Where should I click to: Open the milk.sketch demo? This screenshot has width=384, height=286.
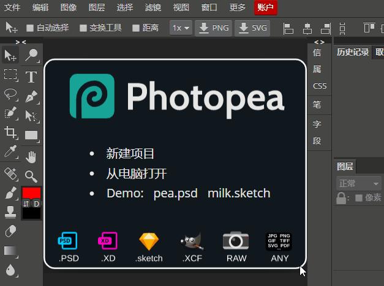[239, 193]
